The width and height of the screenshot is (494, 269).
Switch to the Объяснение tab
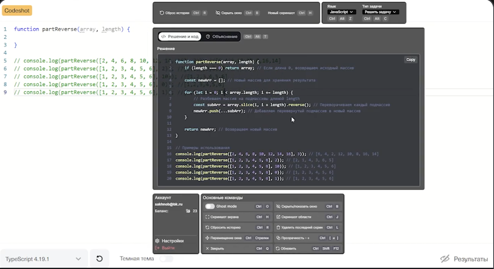221,36
